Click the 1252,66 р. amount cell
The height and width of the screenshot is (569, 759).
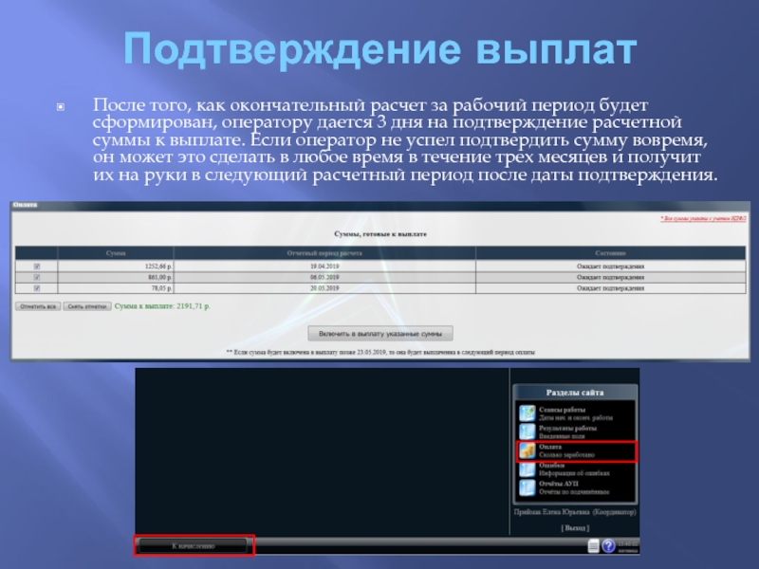click(116, 266)
